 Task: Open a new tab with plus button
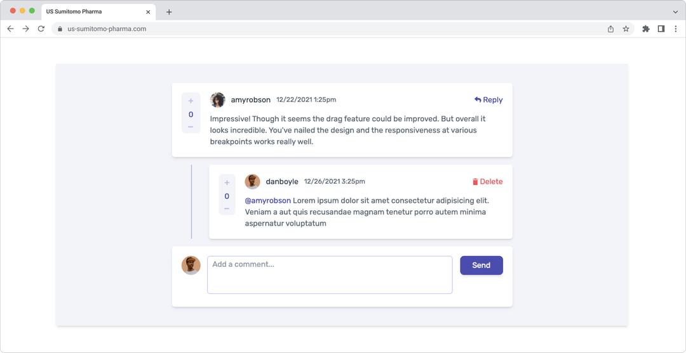point(169,11)
